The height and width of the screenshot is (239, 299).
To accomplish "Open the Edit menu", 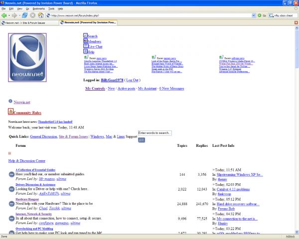I will coord(11,8).
